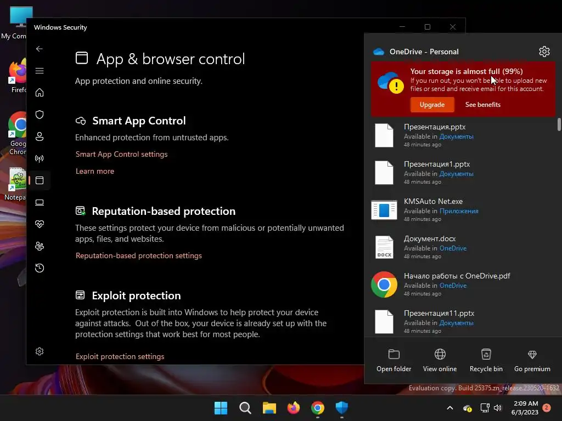Open OneDrive Recycle bin
The image size is (562, 421).
[486, 361]
